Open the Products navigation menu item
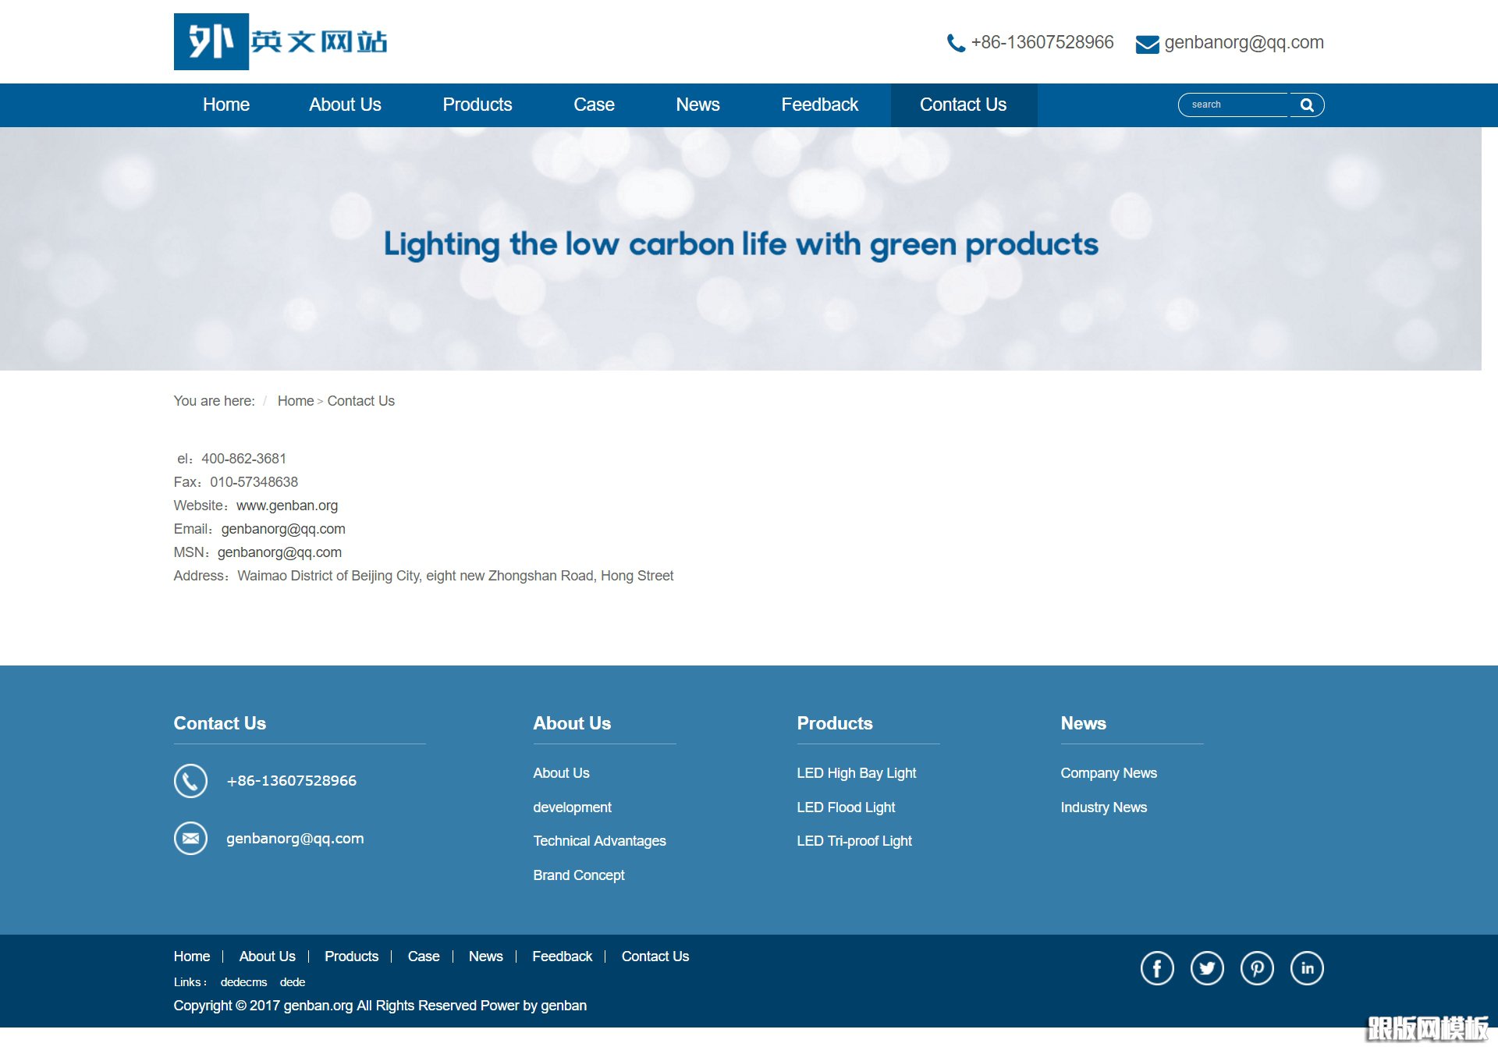1498x1047 pixels. tap(477, 105)
